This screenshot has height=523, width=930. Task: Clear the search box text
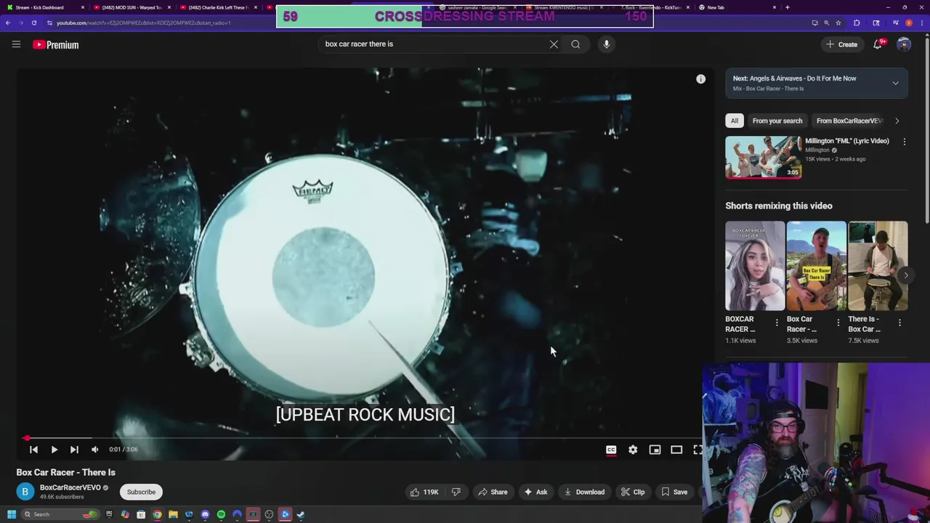click(x=554, y=44)
